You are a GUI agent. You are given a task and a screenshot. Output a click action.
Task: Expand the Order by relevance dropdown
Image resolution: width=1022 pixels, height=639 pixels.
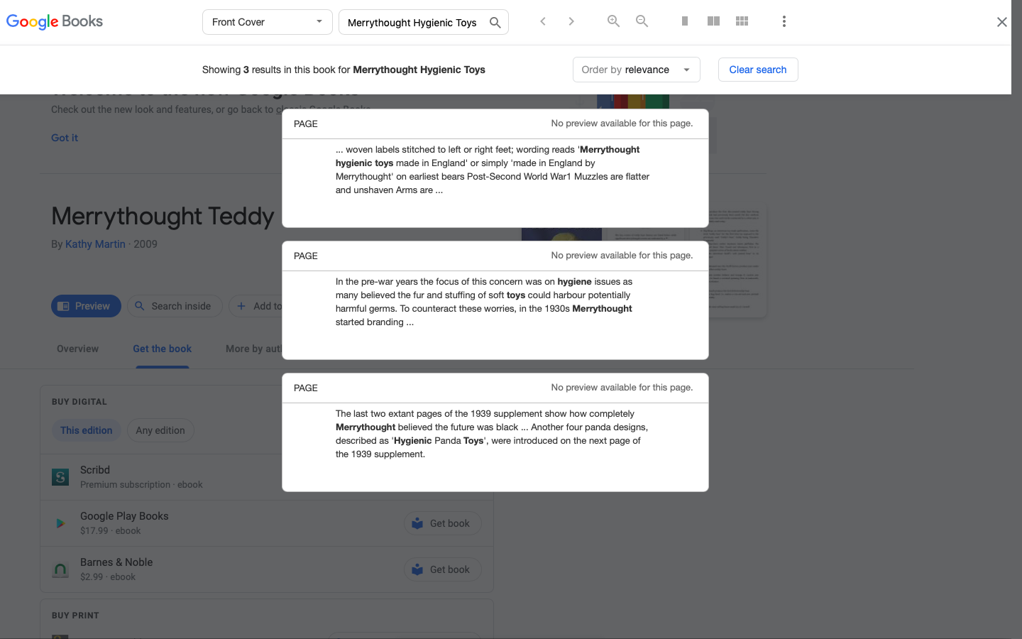click(x=636, y=70)
